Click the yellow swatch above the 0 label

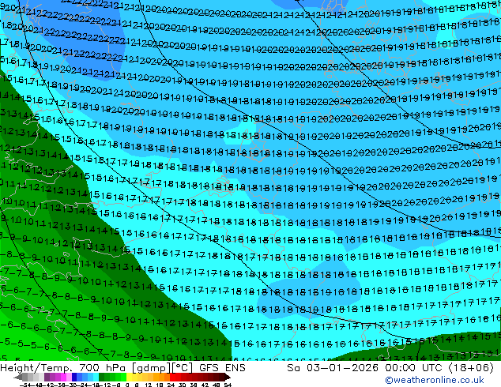[x=129, y=378]
